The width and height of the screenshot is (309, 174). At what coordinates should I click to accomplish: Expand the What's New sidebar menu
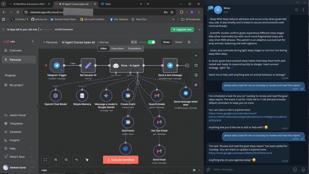point(31,157)
